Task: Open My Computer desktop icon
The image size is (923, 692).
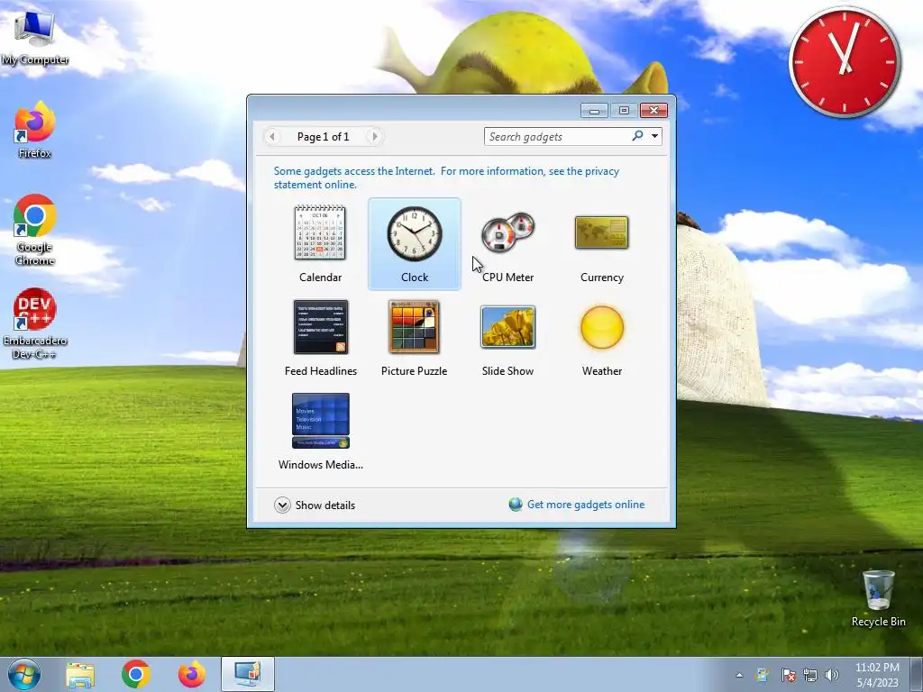Action: [35, 38]
